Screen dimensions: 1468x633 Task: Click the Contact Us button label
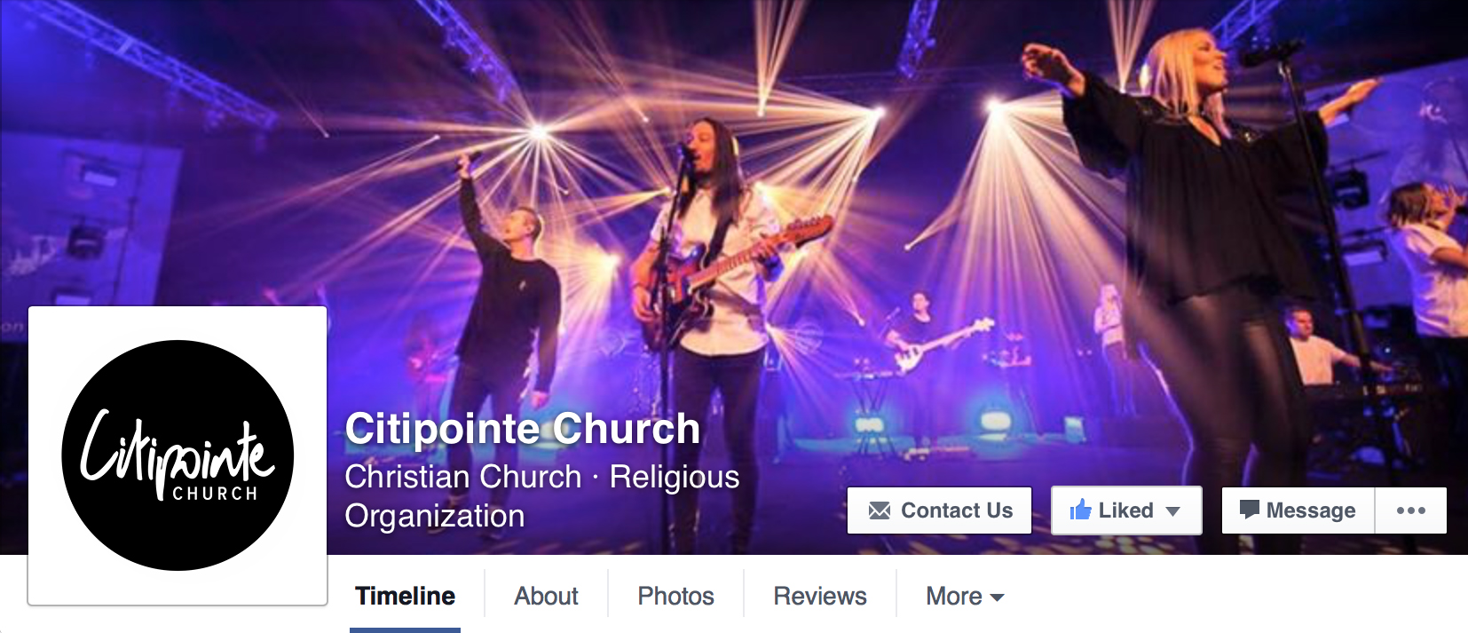pos(957,510)
